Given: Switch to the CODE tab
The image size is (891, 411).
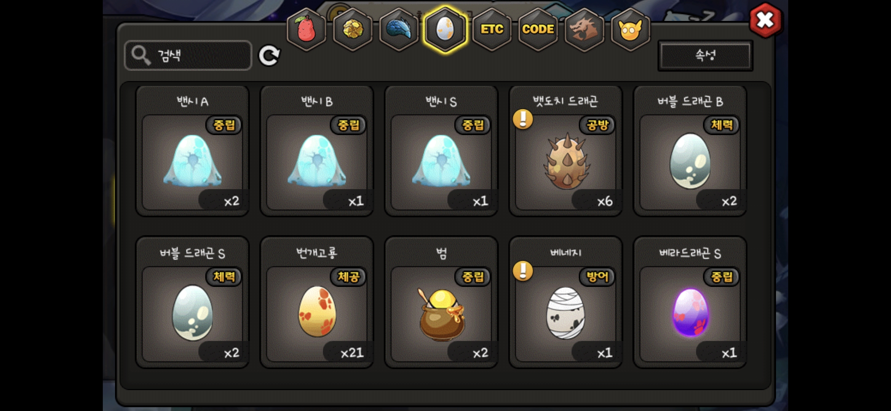Looking at the screenshot, I should point(538,30).
